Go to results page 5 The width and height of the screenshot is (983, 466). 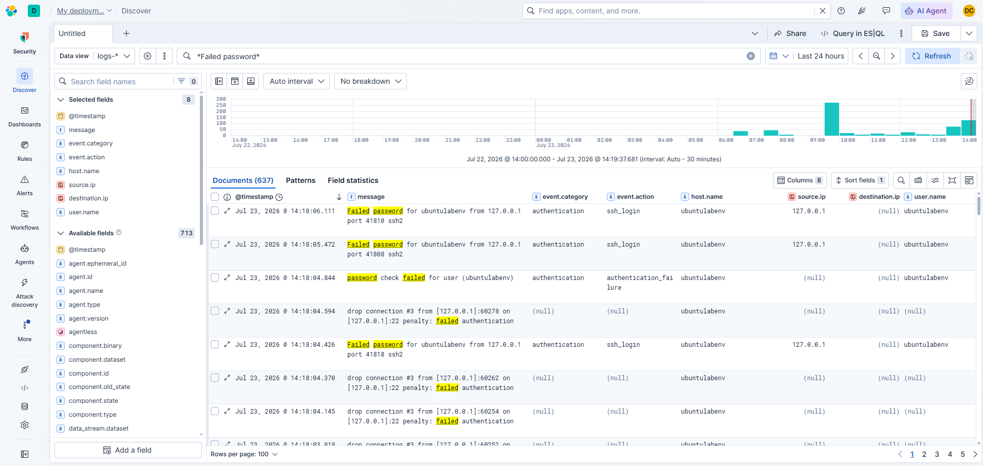pos(963,454)
